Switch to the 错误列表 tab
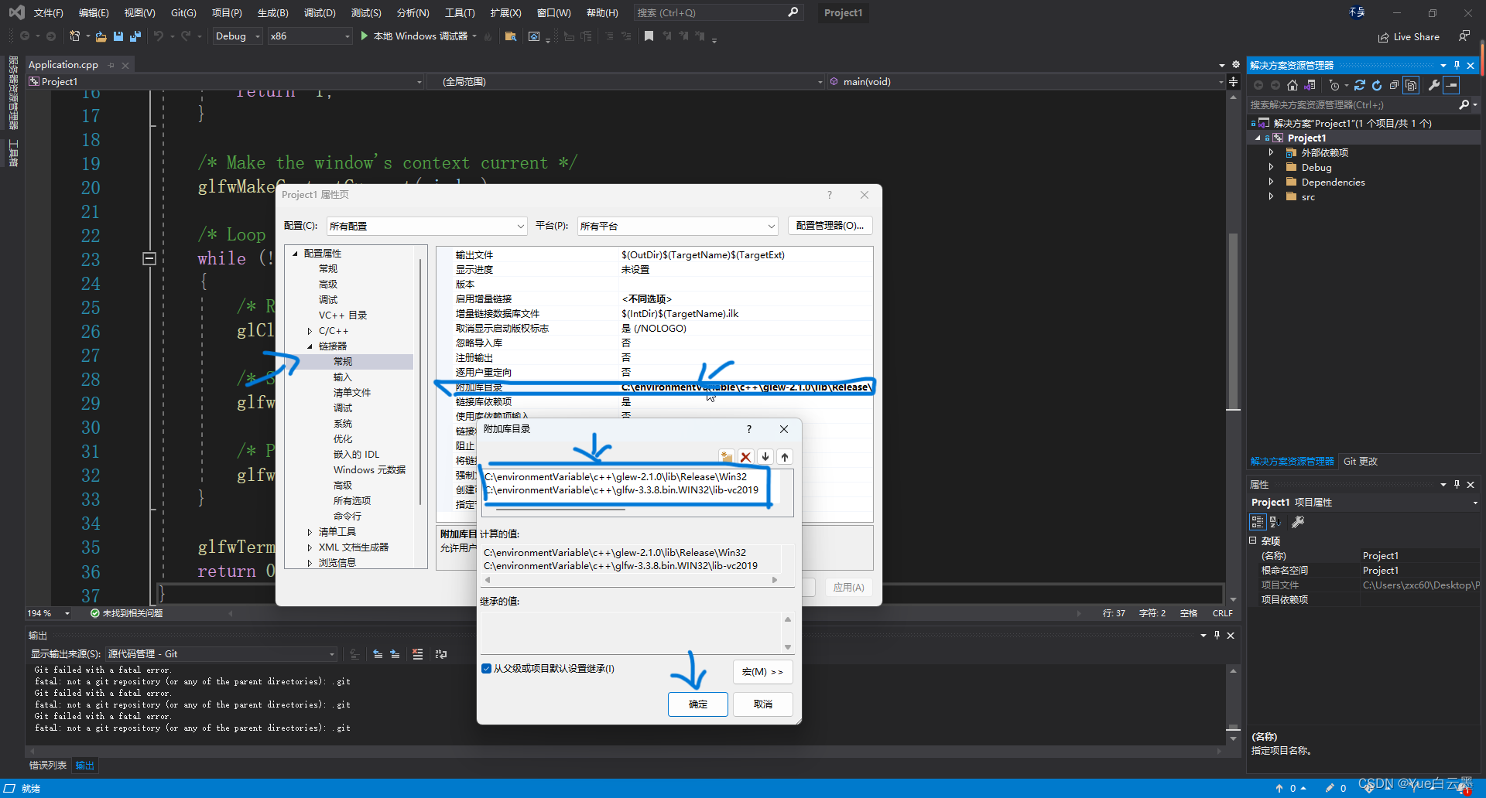This screenshot has width=1486, height=798. coord(48,766)
